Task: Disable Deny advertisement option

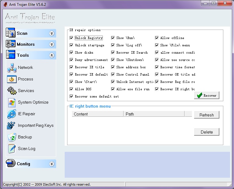Action: (71, 60)
